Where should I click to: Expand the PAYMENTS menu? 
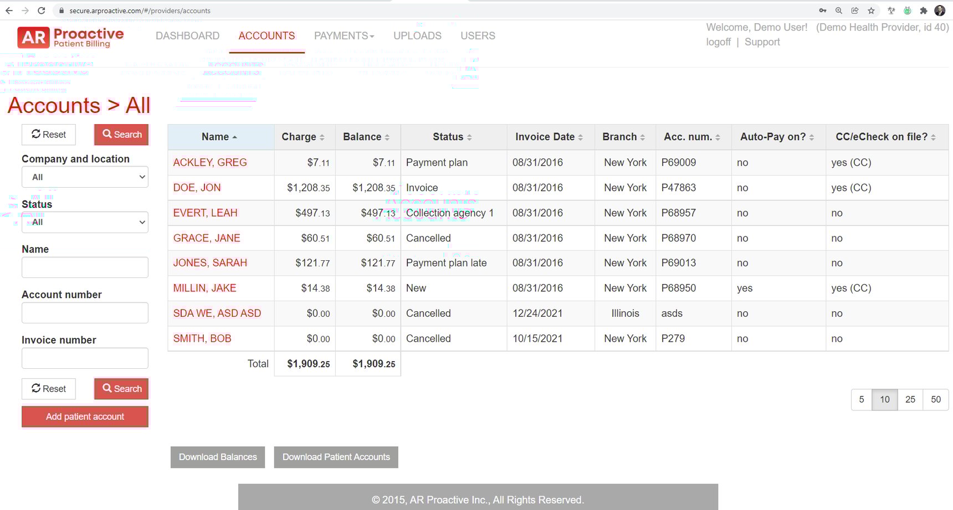click(x=344, y=35)
